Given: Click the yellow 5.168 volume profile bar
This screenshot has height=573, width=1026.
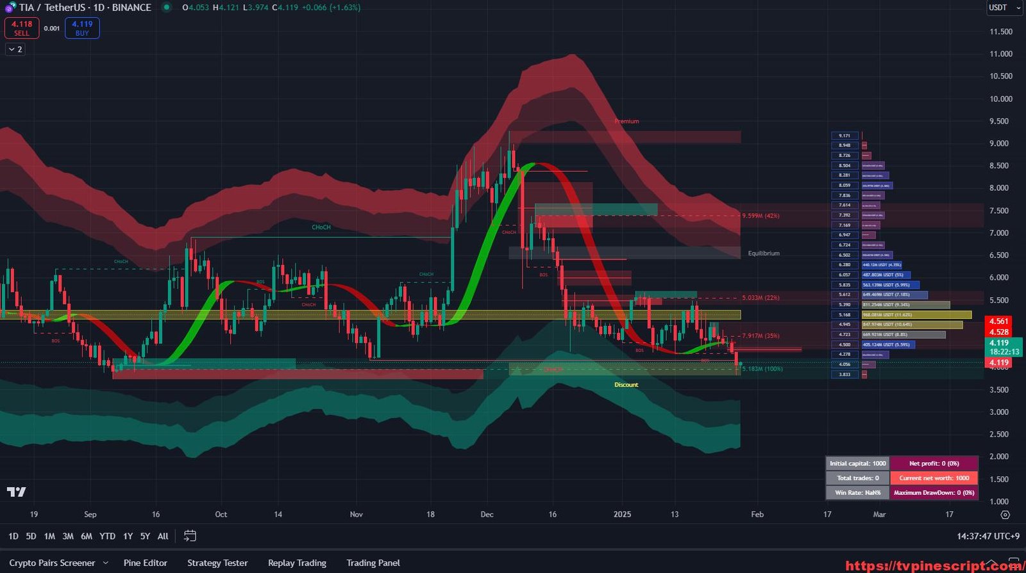Looking at the screenshot, I should click(916, 315).
